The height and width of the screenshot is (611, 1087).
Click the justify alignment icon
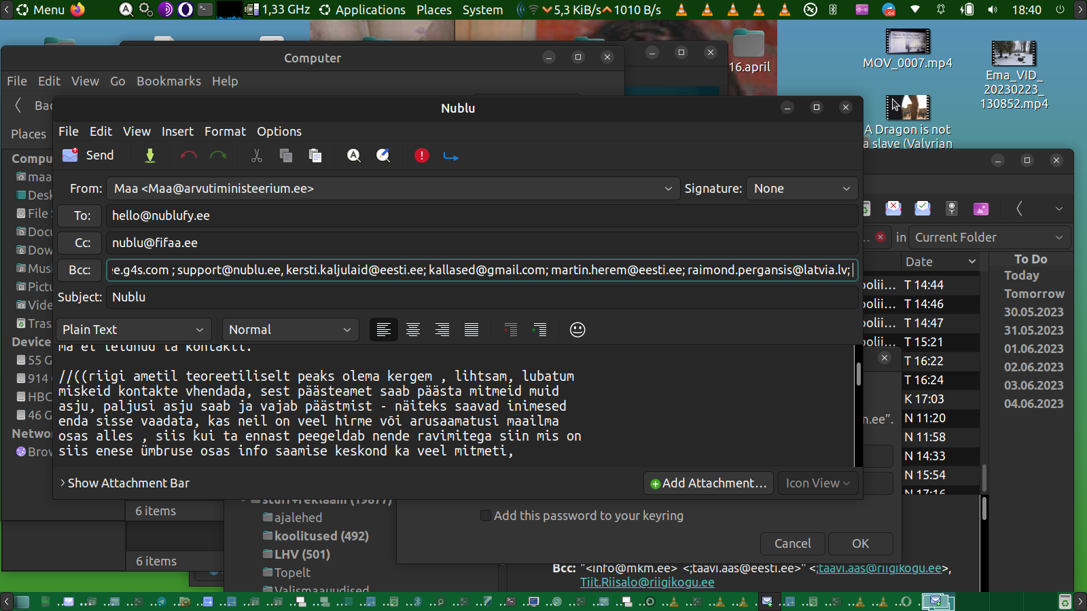pos(471,330)
